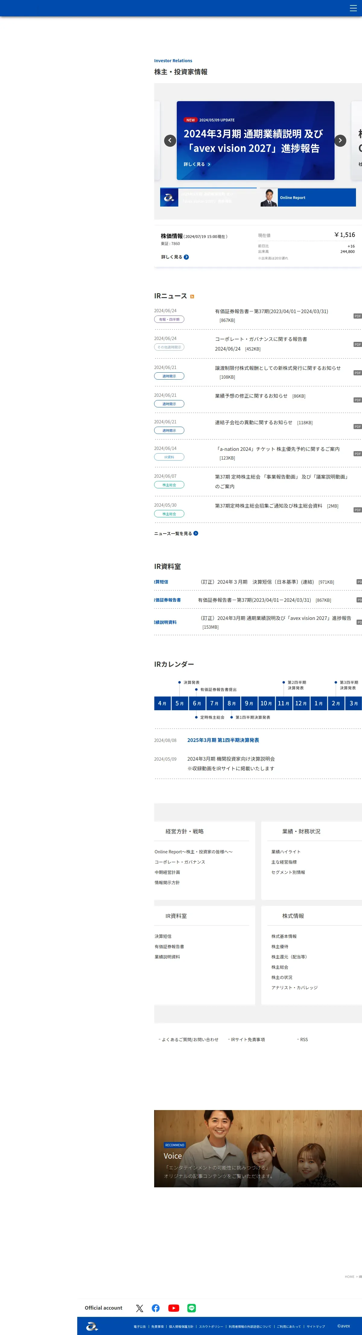Screen dimensions: 362x1335
Task: Click PDF icon for a-nation 2024 row
Action: [x=357, y=454]
